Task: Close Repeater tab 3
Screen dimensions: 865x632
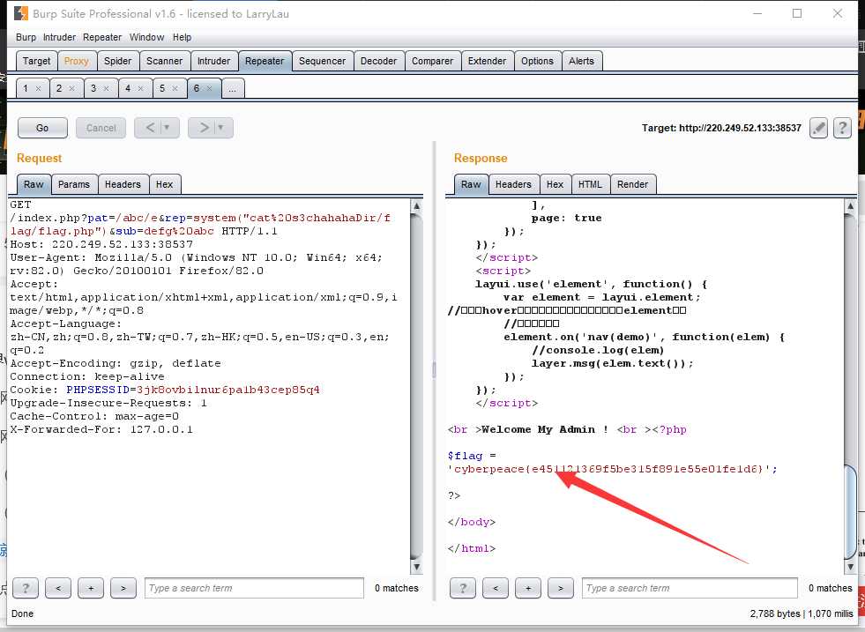Action: point(106,88)
